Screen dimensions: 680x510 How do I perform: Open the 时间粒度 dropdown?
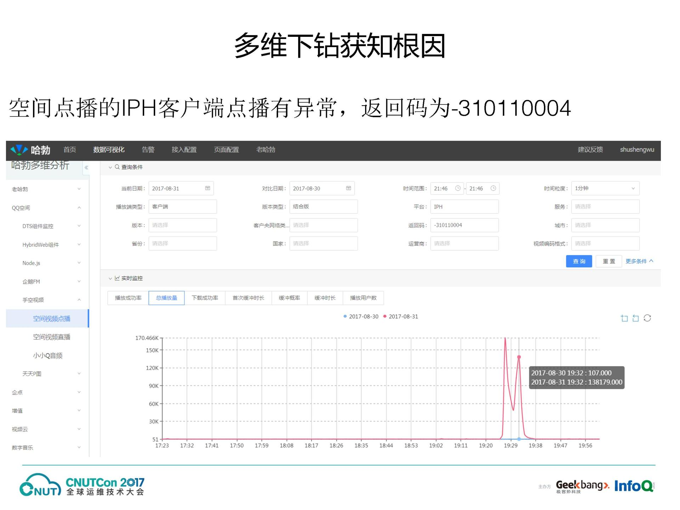click(605, 188)
